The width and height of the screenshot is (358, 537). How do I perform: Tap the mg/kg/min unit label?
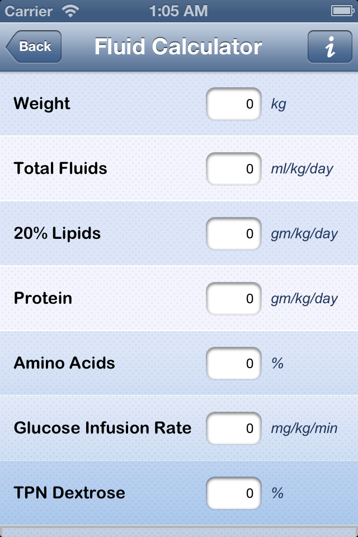tap(303, 428)
